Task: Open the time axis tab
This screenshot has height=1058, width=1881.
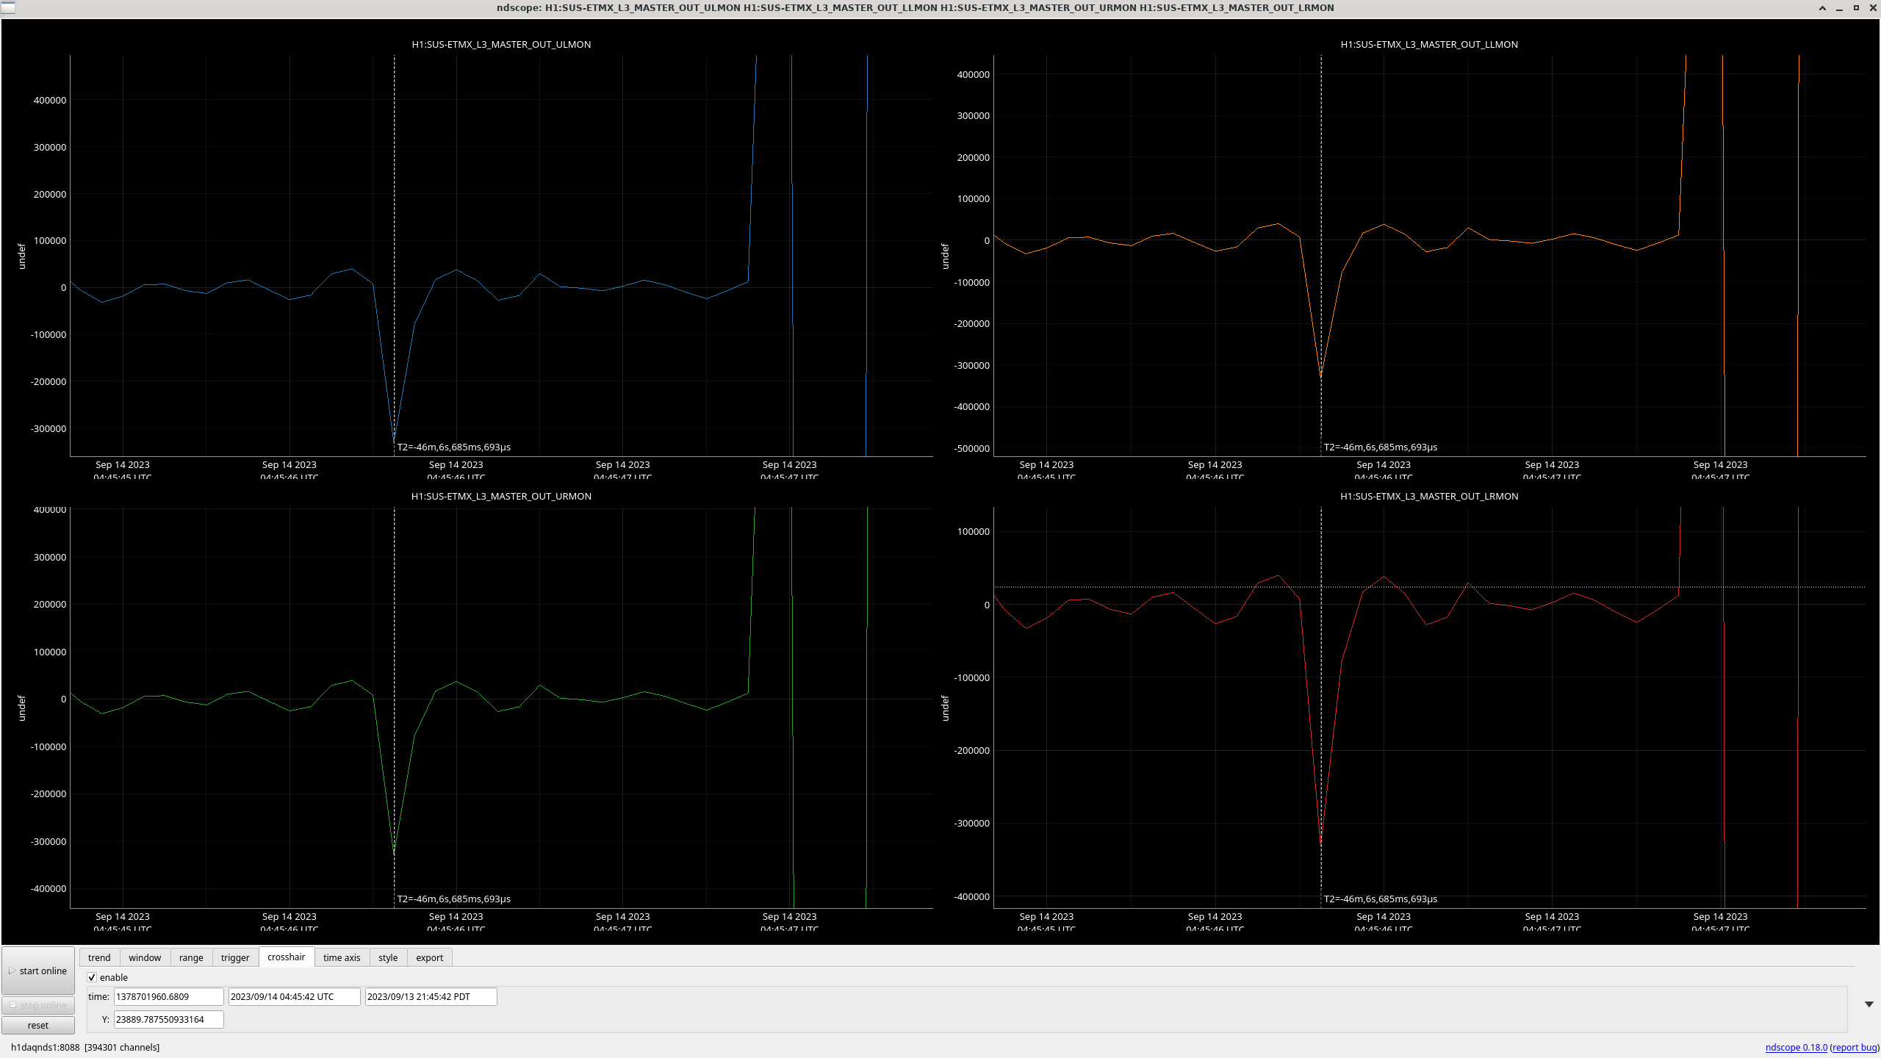Action: (342, 957)
